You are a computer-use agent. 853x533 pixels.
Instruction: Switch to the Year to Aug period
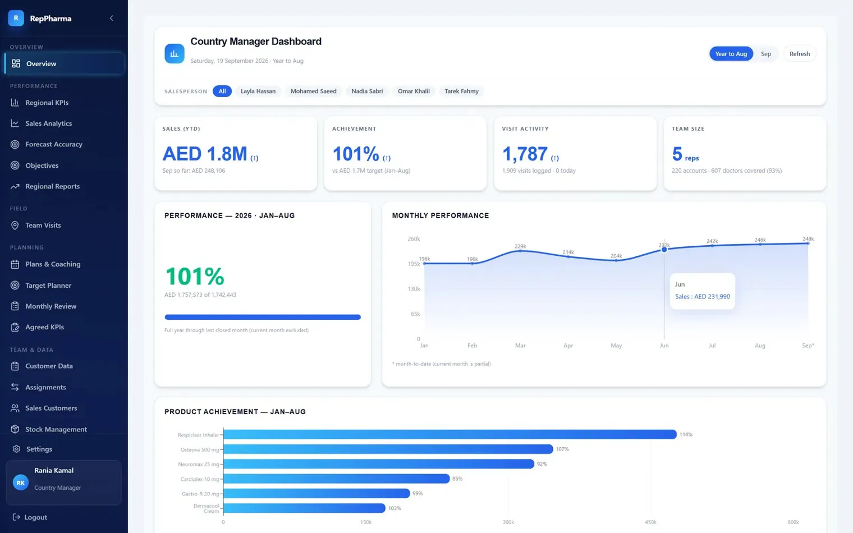[731, 54]
